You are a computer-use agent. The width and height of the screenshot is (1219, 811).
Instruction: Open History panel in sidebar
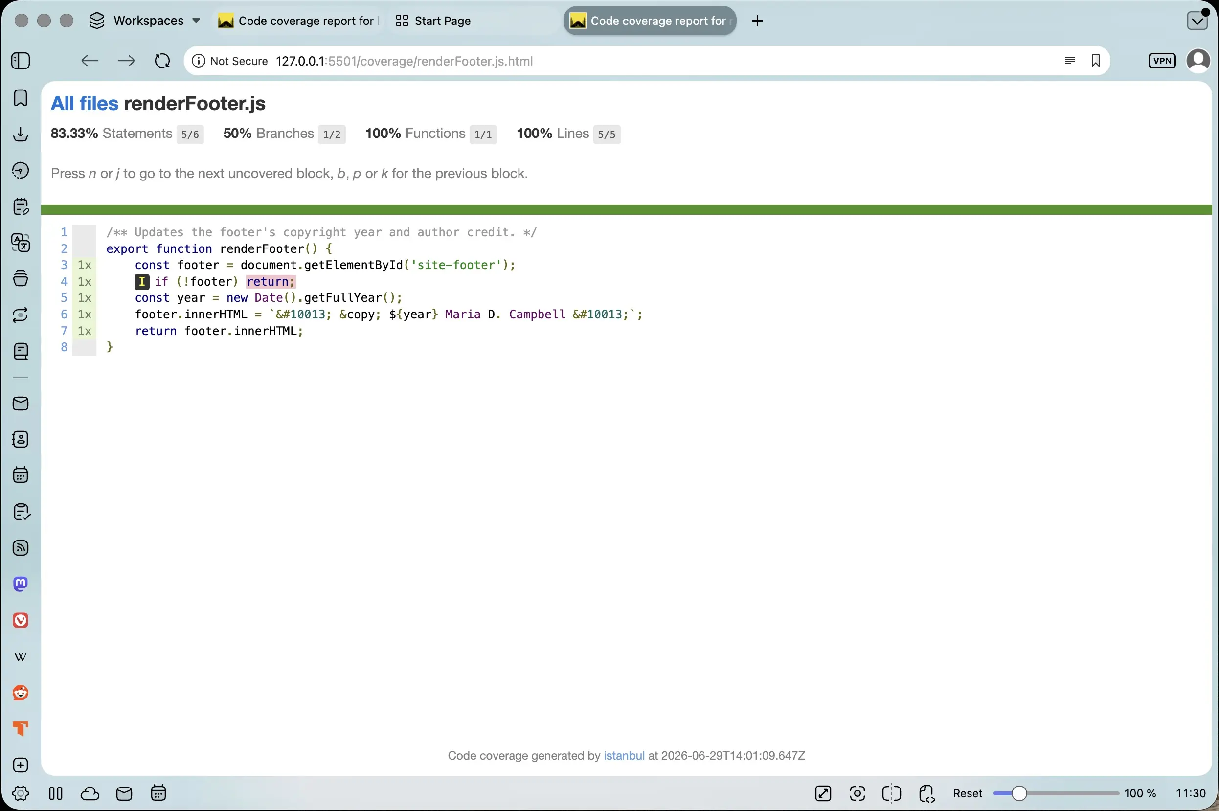pos(21,170)
